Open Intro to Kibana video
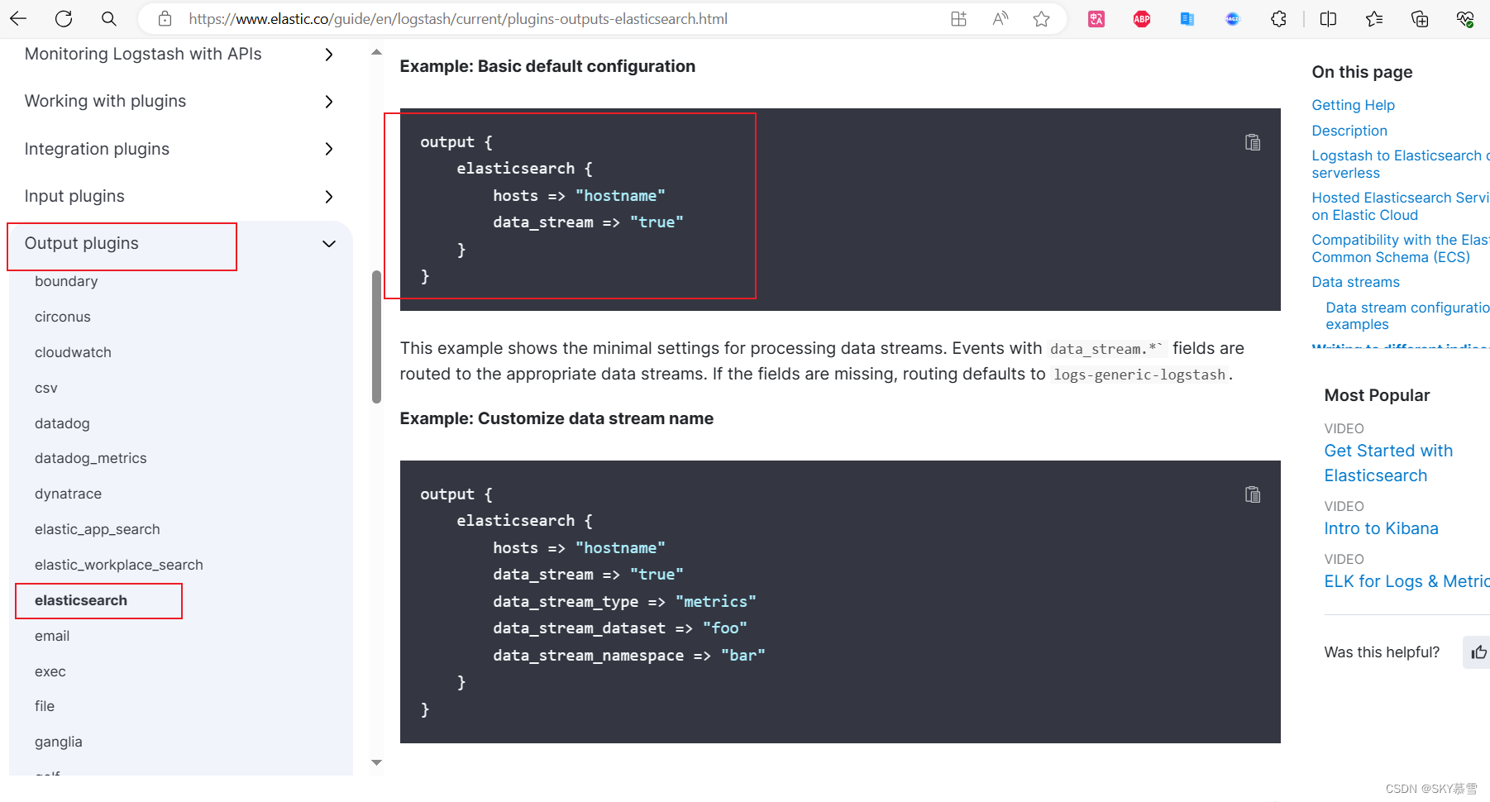 tap(1381, 528)
